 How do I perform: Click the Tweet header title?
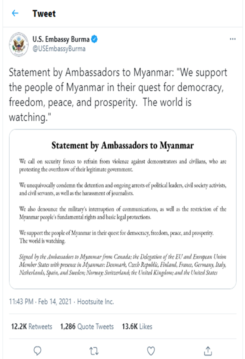(x=44, y=13)
